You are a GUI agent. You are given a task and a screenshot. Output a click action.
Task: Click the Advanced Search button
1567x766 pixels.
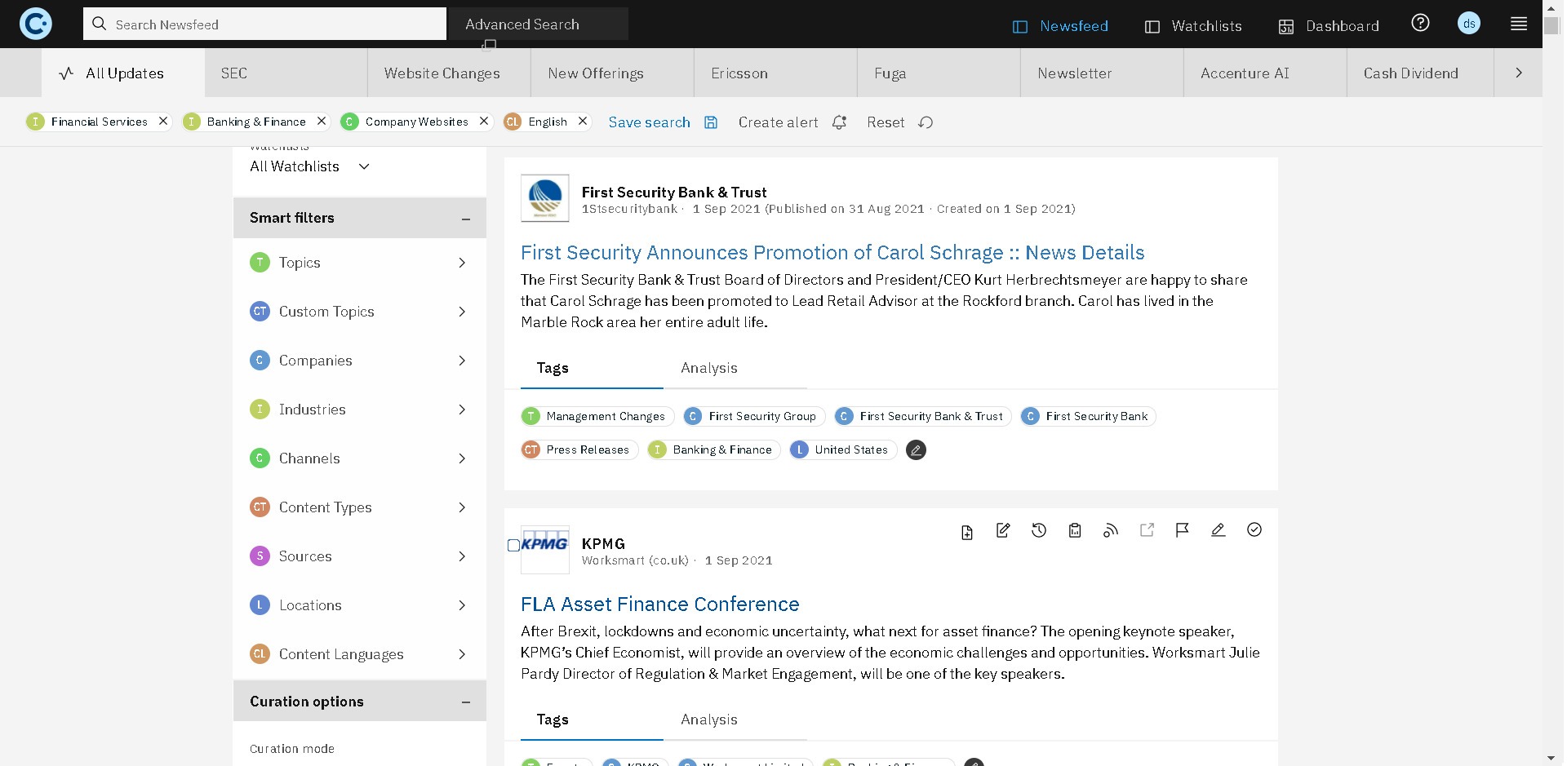click(x=538, y=24)
